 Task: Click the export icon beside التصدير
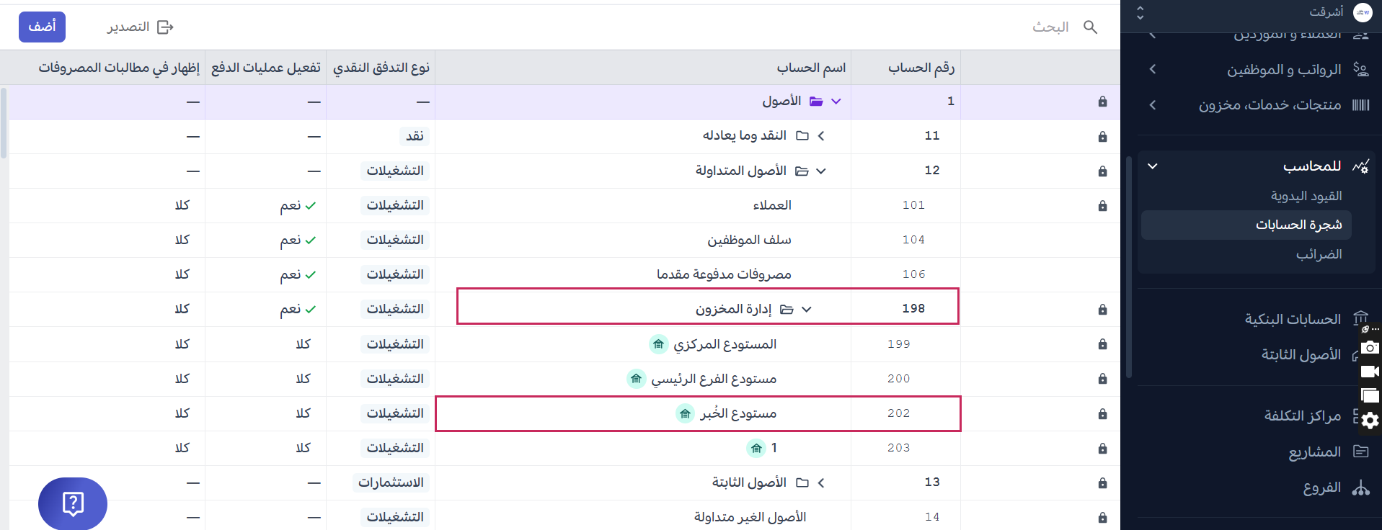[x=165, y=27]
